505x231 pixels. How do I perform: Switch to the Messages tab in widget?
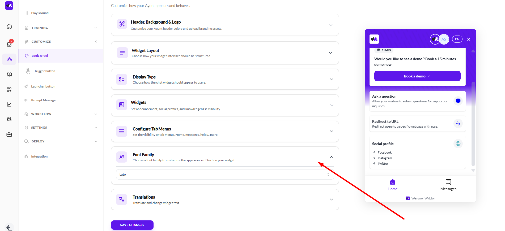(x=448, y=185)
